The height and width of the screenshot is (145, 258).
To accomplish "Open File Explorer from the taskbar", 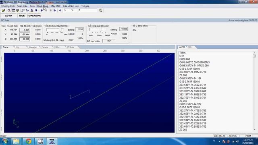I will pos(16,141).
